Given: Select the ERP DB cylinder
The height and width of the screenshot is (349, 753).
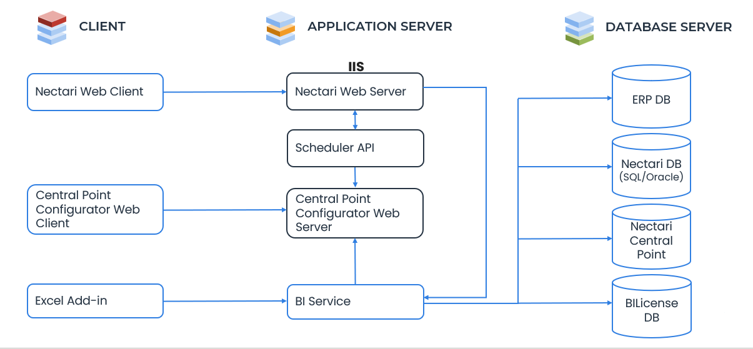Looking at the screenshot, I should 651,99.
